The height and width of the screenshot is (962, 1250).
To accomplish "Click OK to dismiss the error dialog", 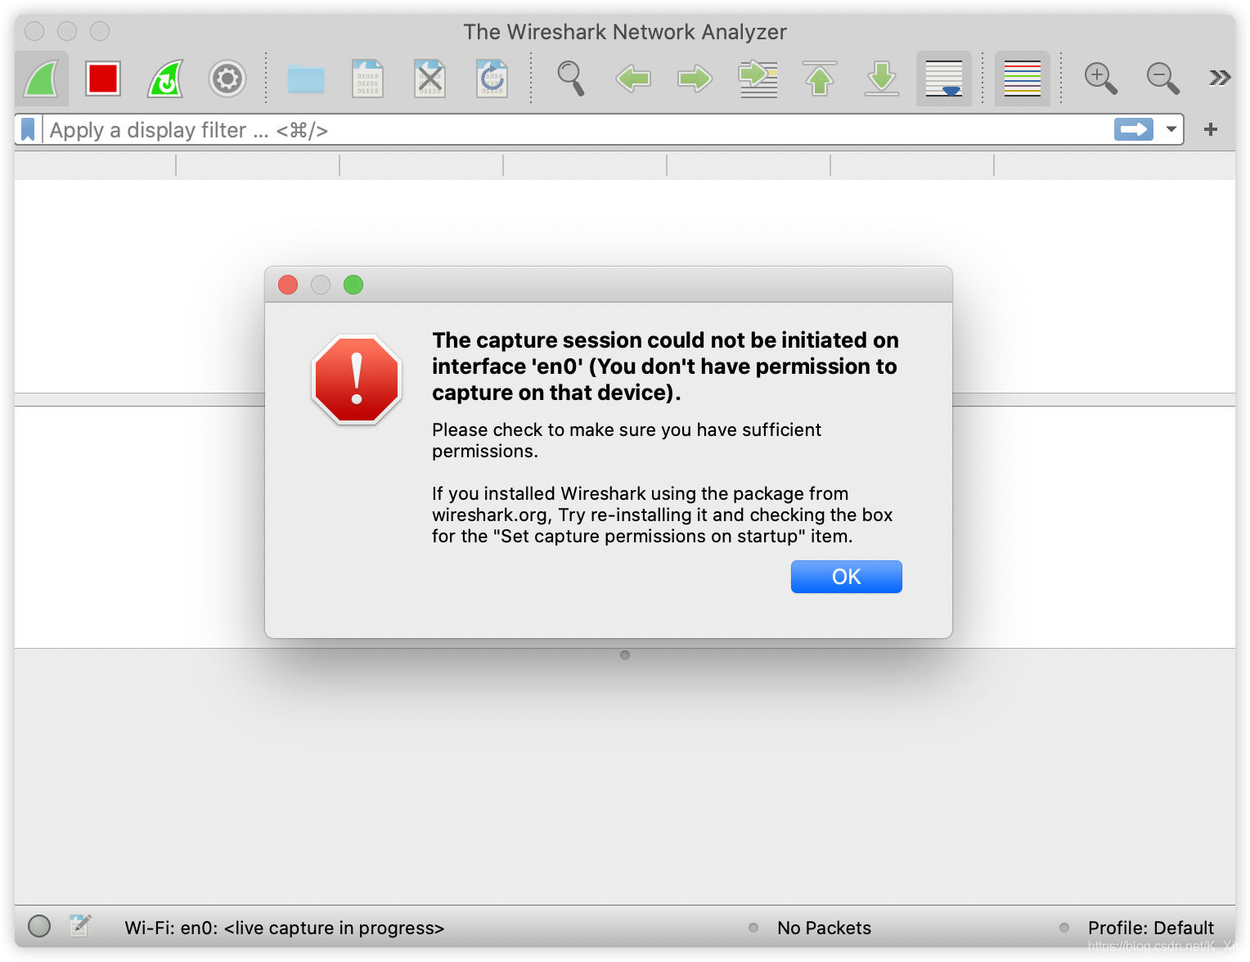I will [x=846, y=577].
